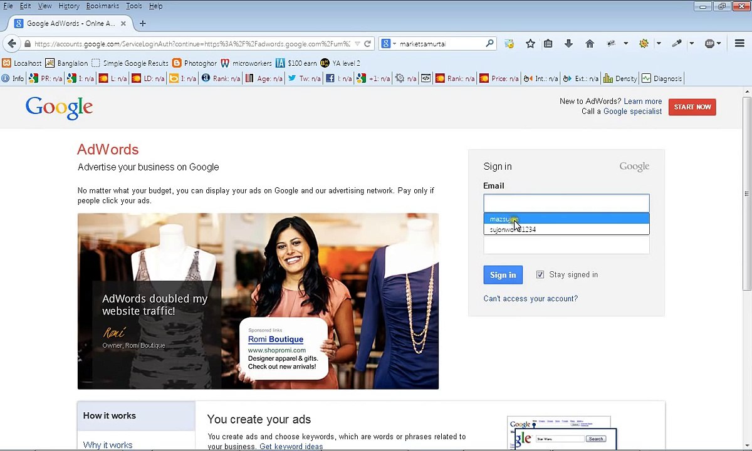Click the red START NOW button
This screenshot has width=752, height=451.
(x=692, y=107)
